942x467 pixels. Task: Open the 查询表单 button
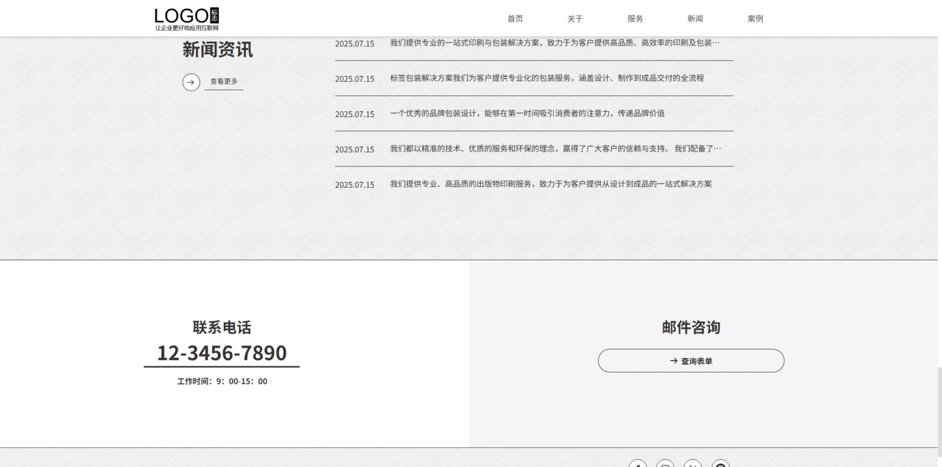coord(691,361)
